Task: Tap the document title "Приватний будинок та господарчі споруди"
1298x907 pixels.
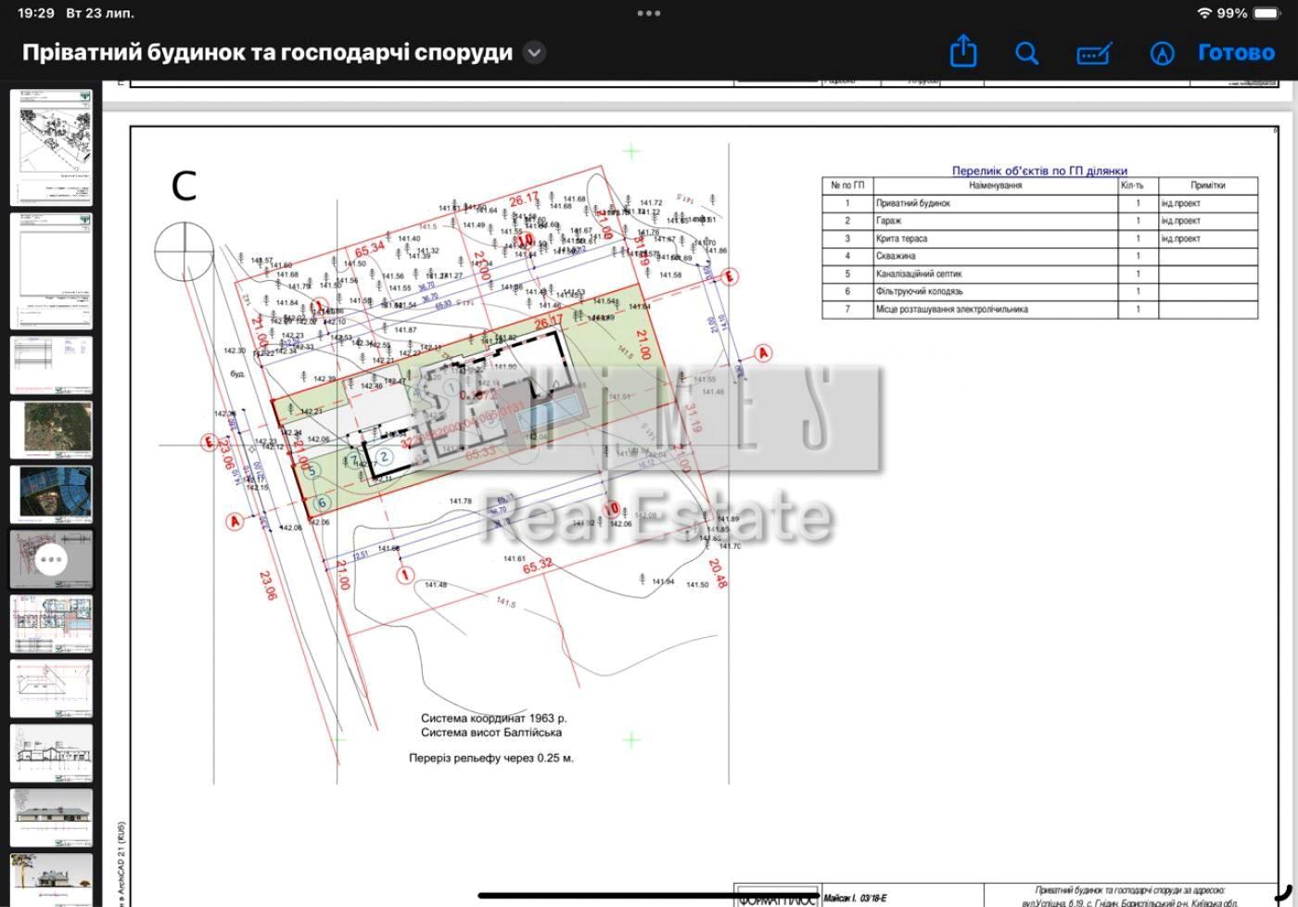Action: (267, 53)
